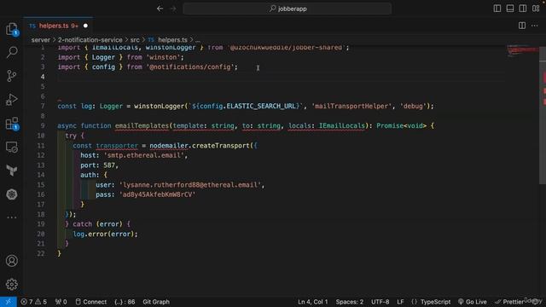Click 'Ln 4, Col 1' cursor position

click(313, 302)
